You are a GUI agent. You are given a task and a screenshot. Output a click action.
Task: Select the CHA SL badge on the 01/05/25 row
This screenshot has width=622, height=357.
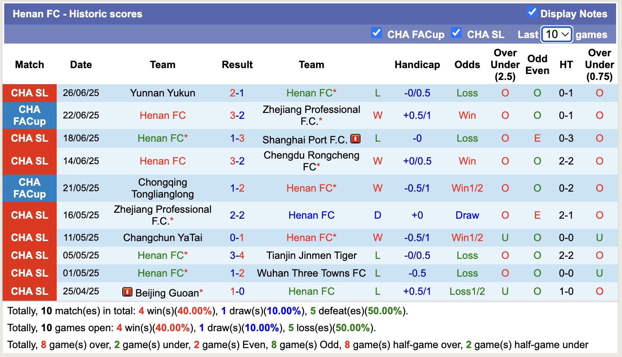[29, 273]
